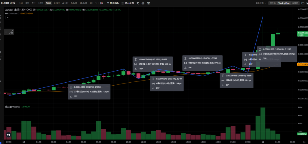Open the 技术指标 indicators panel
308x144 pixels.
pyautogui.click(x=113, y=3)
